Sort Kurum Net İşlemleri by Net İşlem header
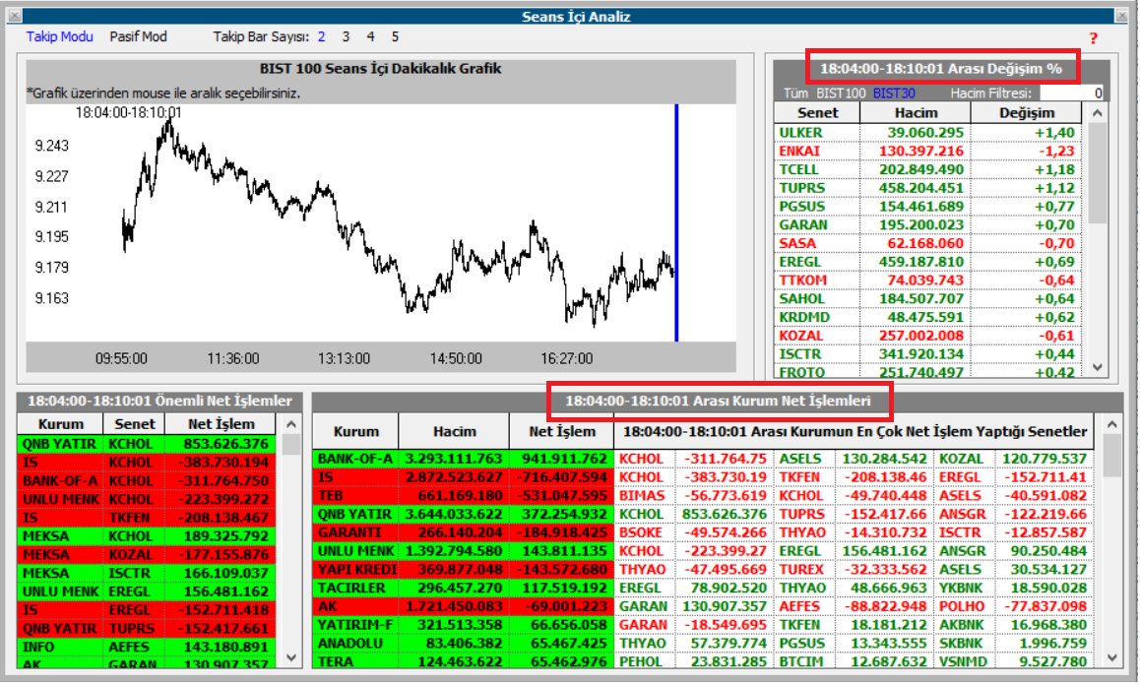Screen dimensions: 1140x684 (561, 431)
